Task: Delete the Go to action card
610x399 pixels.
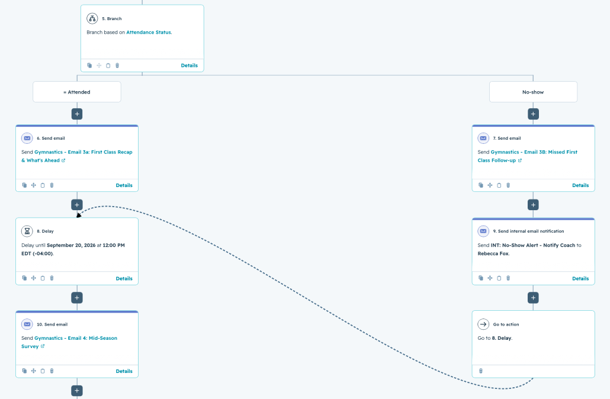Action: tap(481, 371)
